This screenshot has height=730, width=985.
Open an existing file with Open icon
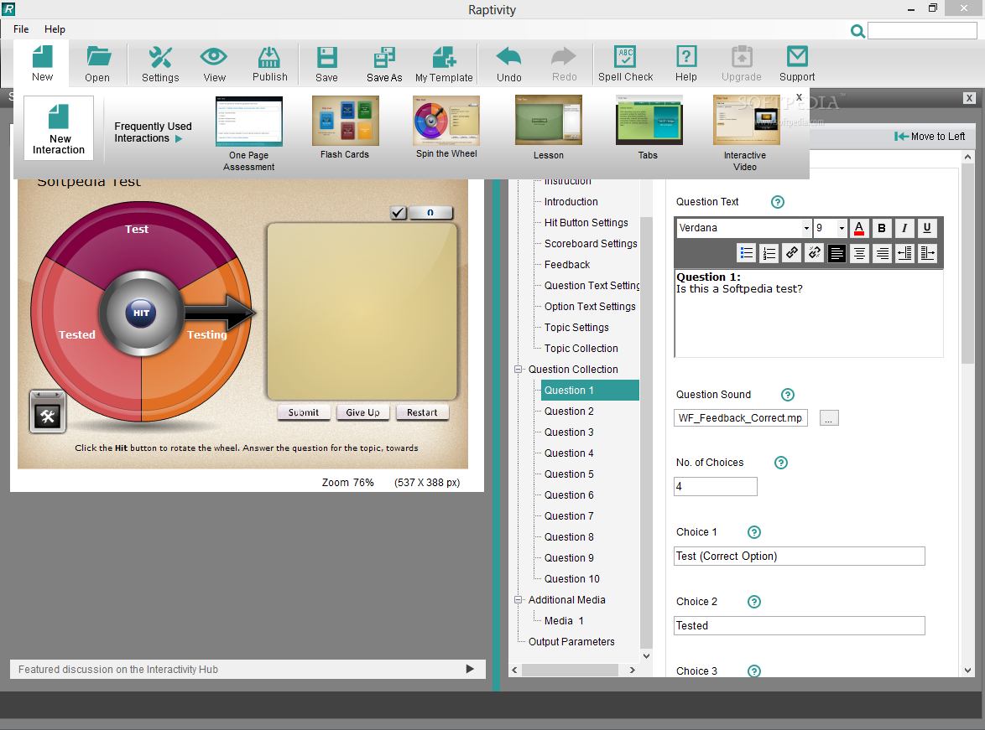(97, 64)
